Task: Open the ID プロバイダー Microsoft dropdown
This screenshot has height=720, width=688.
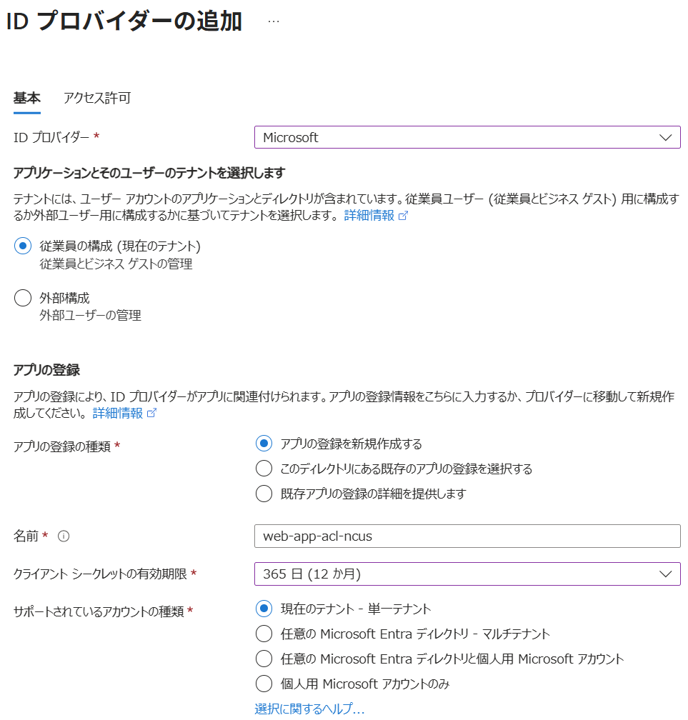Action: 467,137
